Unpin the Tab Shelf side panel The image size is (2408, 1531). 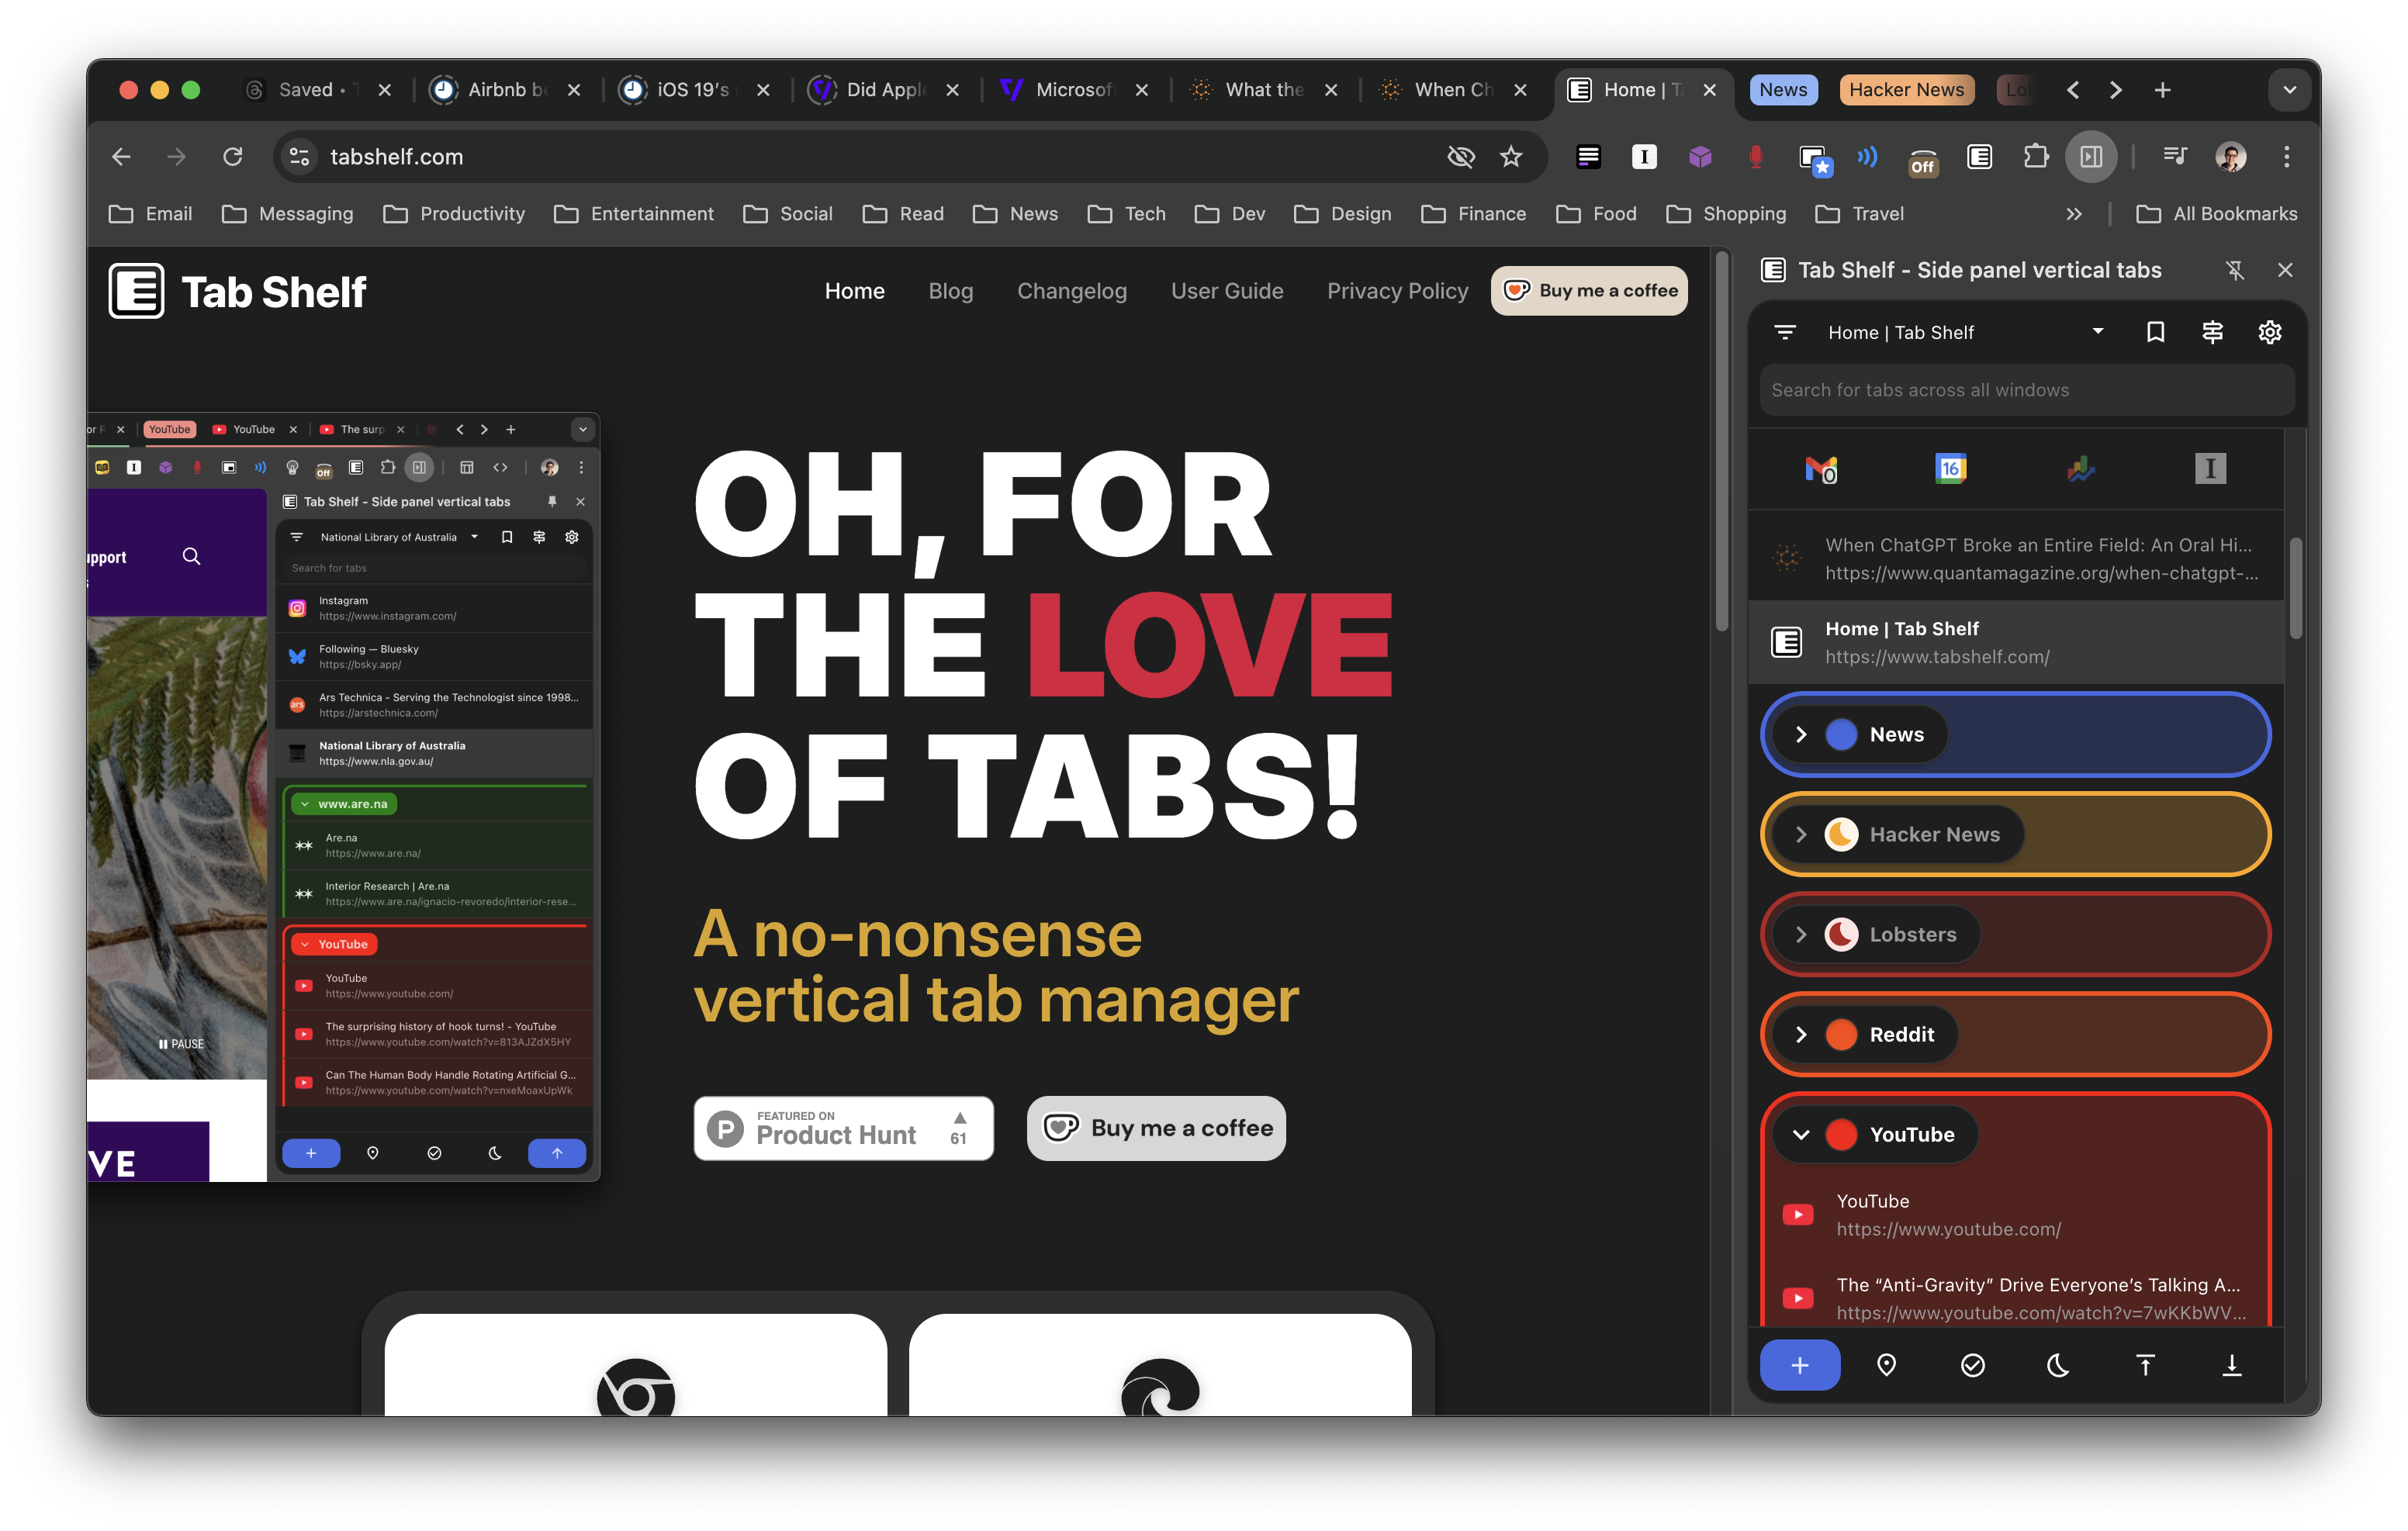point(2234,270)
